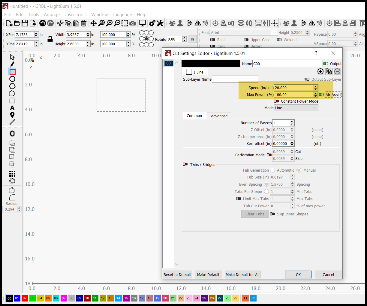Screen dimensions: 367x306
Task: Click the lock aspect ratio icon
Action: tap(50, 39)
